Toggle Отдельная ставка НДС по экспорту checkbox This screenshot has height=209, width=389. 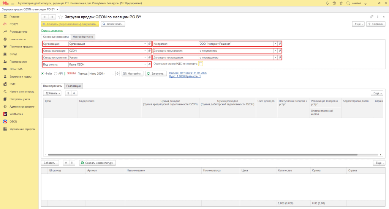pyautogui.click(x=201, y=64)
